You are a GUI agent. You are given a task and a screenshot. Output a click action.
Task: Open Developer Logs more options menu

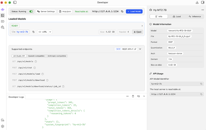(127, 96)
